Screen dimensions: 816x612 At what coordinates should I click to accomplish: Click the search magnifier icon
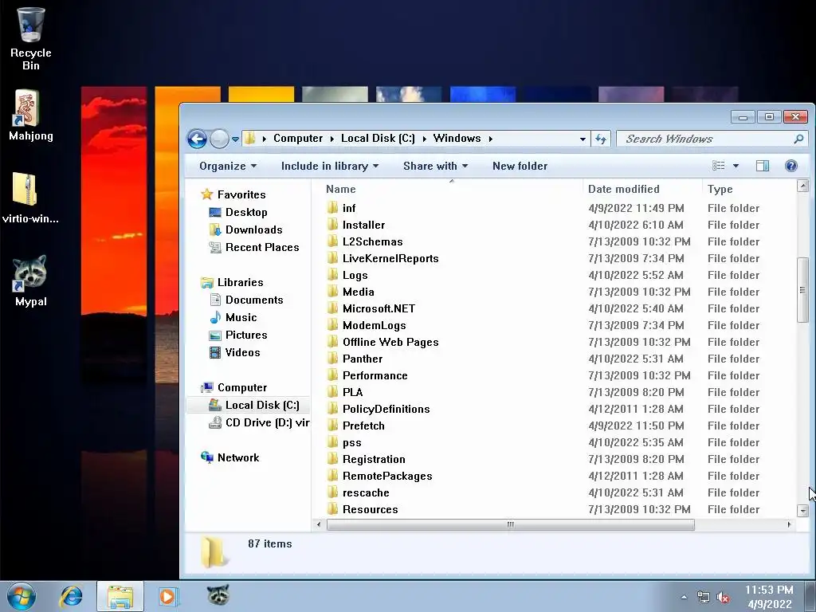[798, 139]
